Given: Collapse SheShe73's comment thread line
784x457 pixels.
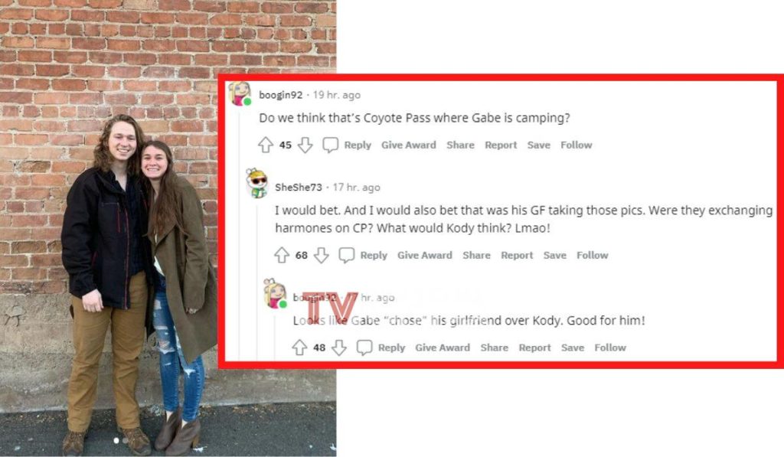Looking at the screenshot, I should (257, 280).
